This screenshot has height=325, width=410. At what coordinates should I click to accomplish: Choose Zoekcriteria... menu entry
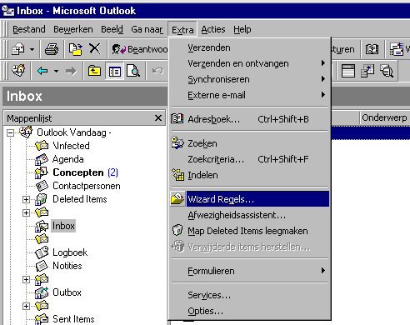click(249, 159)
